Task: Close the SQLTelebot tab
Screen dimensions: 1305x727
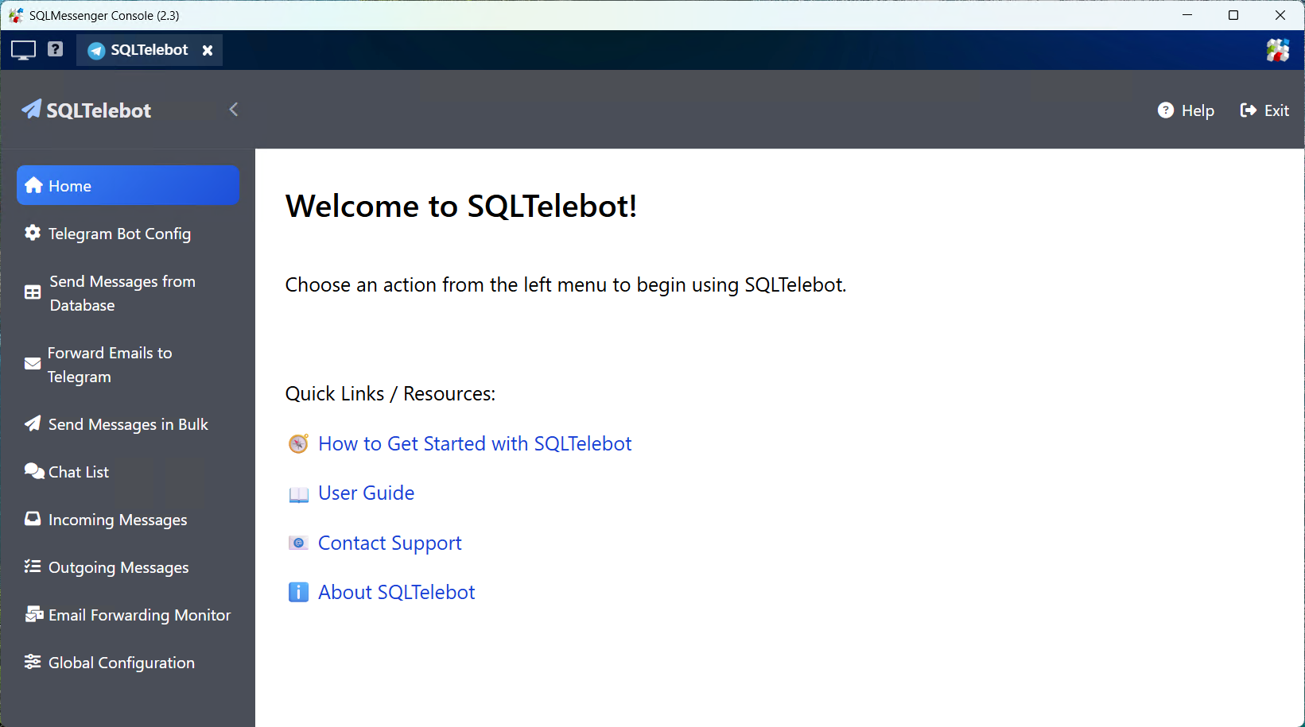Action: (x=208, y=49)
